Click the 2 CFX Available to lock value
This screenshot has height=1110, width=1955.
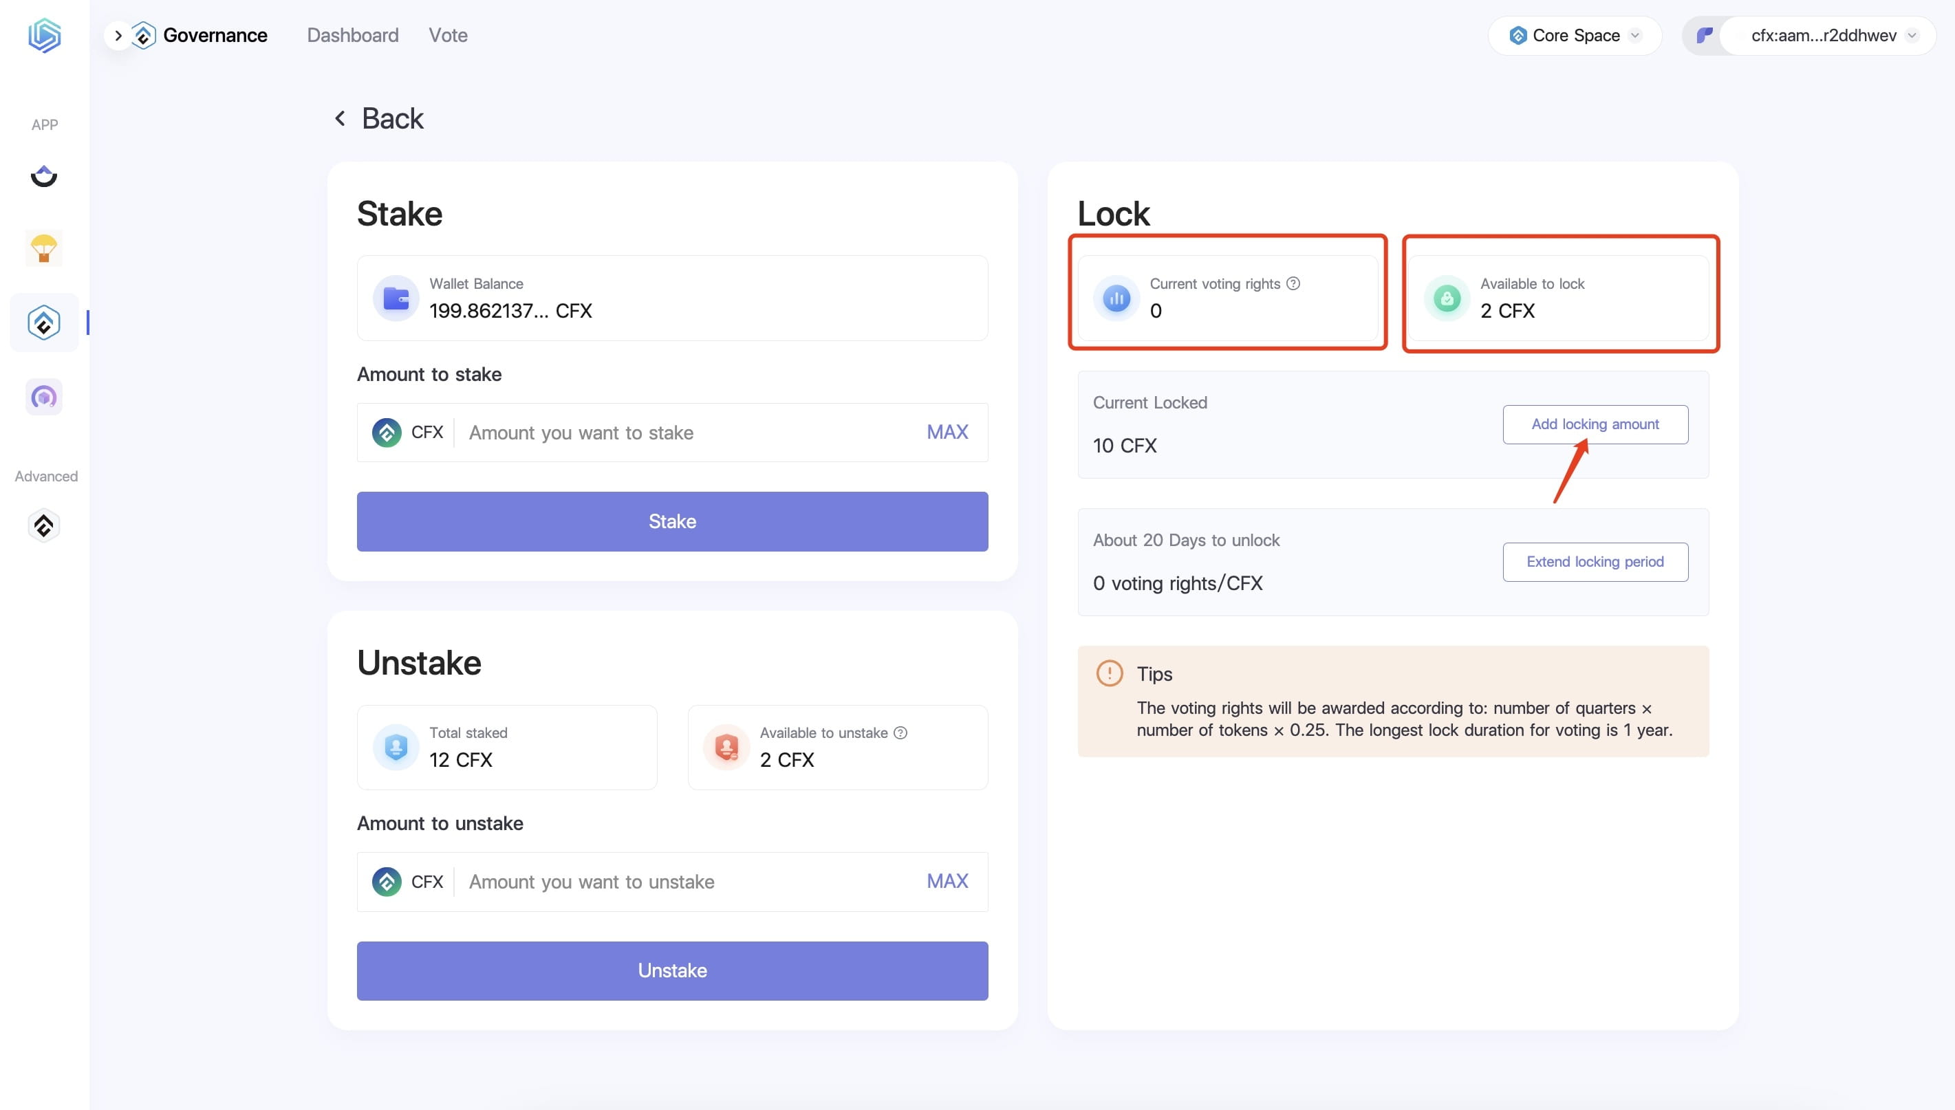pyautogui.click(x=1507, y=310)
